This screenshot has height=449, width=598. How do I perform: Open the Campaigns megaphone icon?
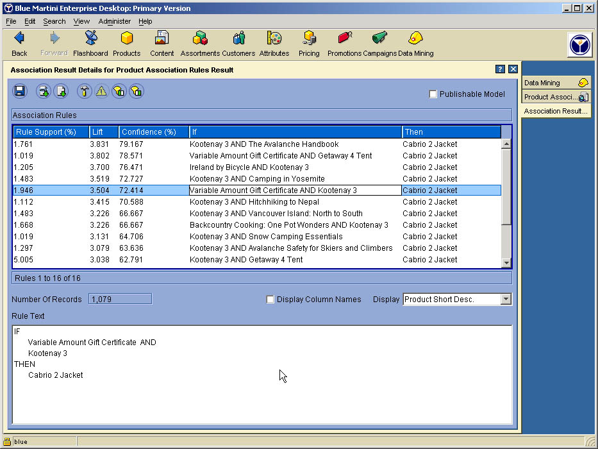click(380, 38)
